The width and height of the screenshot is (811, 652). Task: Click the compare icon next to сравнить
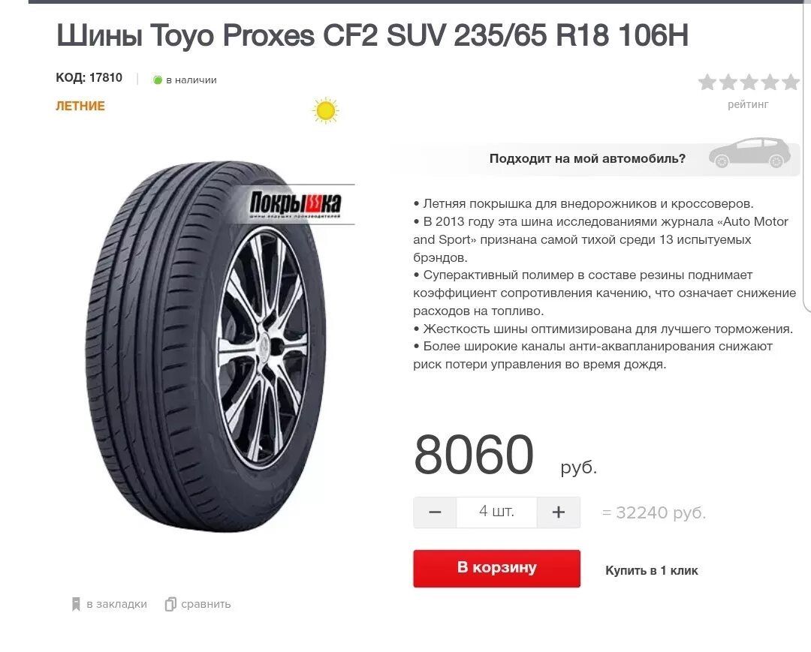click(x=170, y=604)
